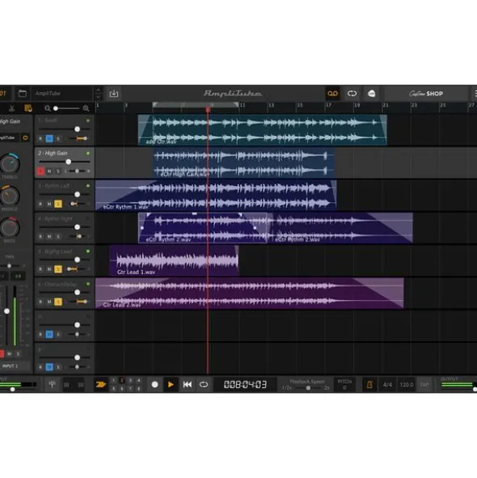Select the eGtr Rythm 1.wav clip
Viewport: 477px width, 478px height.
(216, 196)
